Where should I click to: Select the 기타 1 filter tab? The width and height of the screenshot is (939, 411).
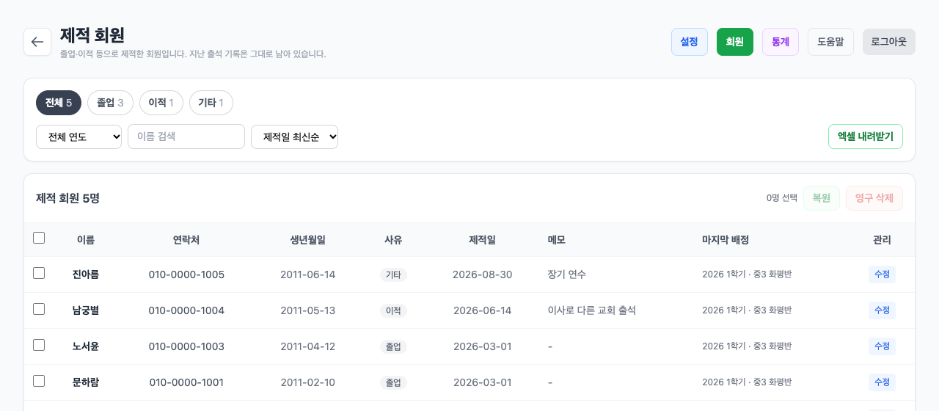point(211,103)
